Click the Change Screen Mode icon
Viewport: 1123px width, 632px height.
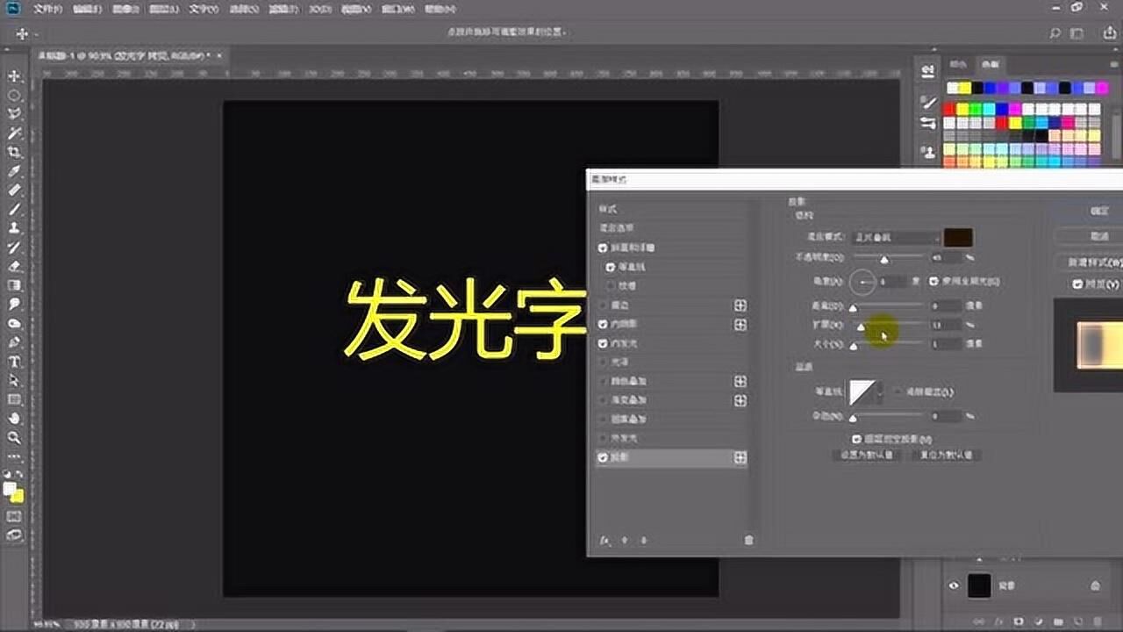pos(14,535)
